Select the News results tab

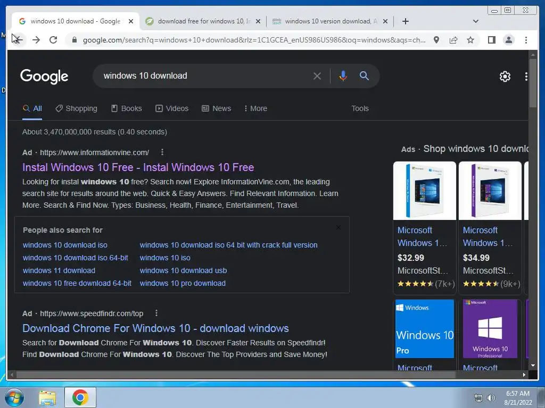pos(217,108)
